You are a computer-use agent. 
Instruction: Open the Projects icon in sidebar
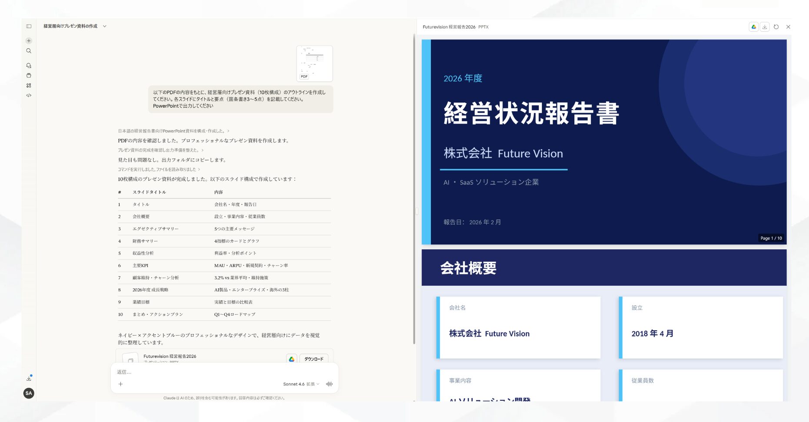point(29,75)
